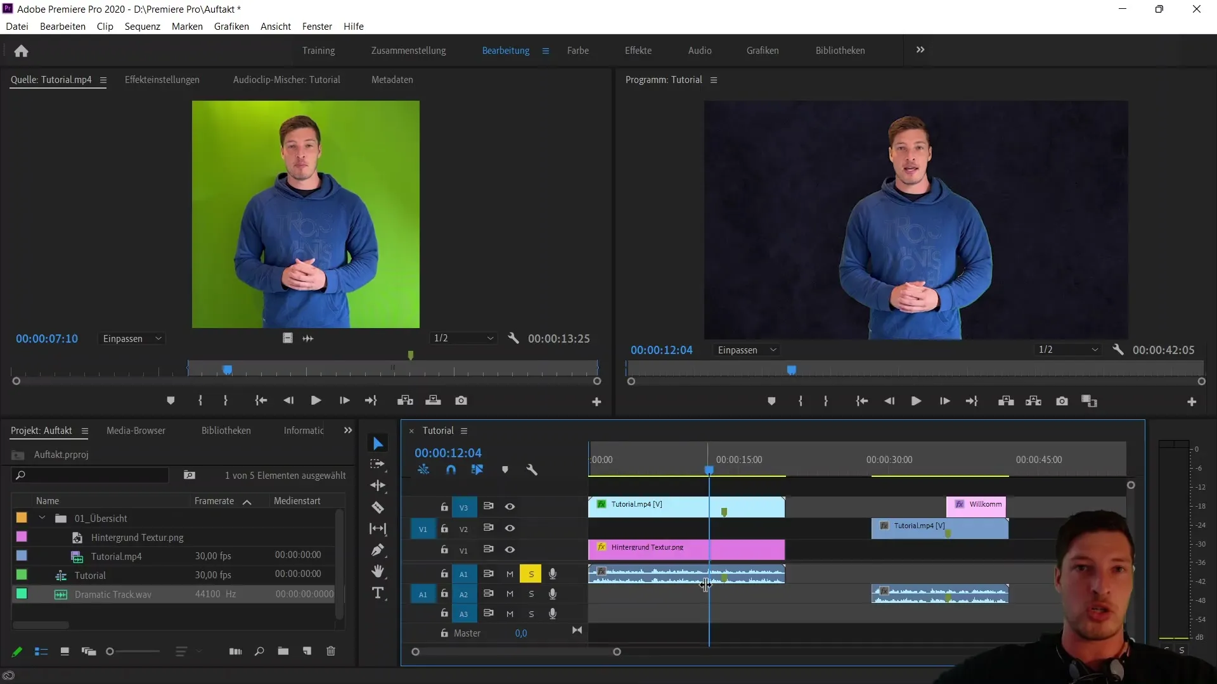The height and width of the screenshot is (684, 1217).
Task: Toggle Snap magnet in timeline
Action: (451, 470)
